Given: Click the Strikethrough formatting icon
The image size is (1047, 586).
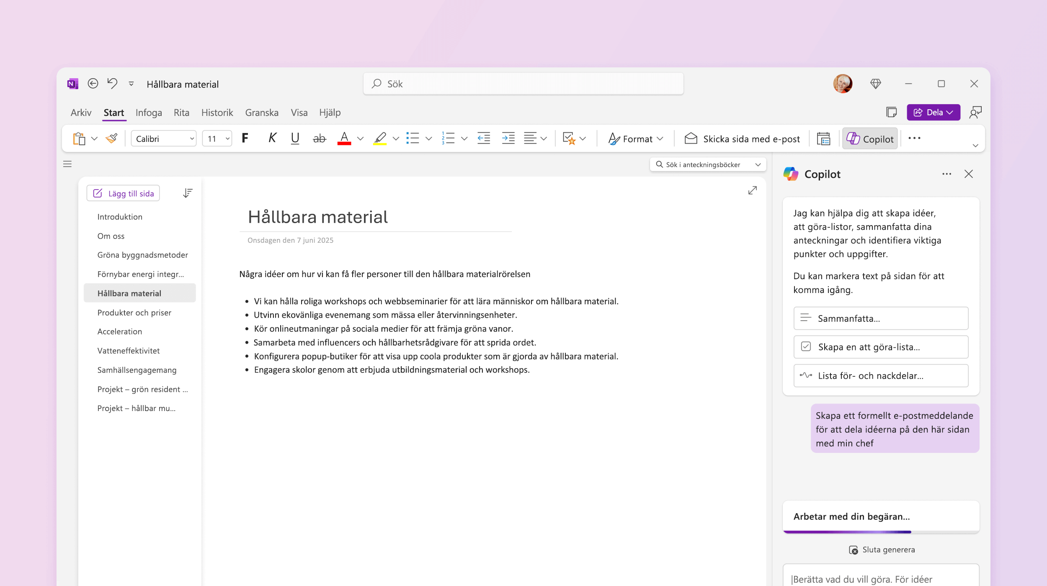Looking at the screenshot, I should [x=319, y=138].
